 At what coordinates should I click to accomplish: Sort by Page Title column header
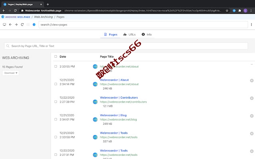click(107, 56)
